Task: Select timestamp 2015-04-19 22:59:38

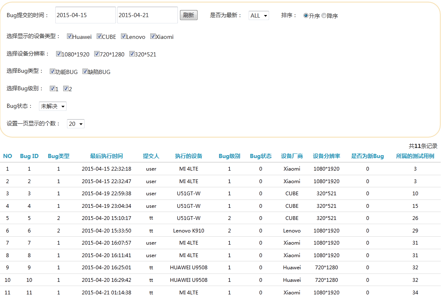Action: point(106,194)
